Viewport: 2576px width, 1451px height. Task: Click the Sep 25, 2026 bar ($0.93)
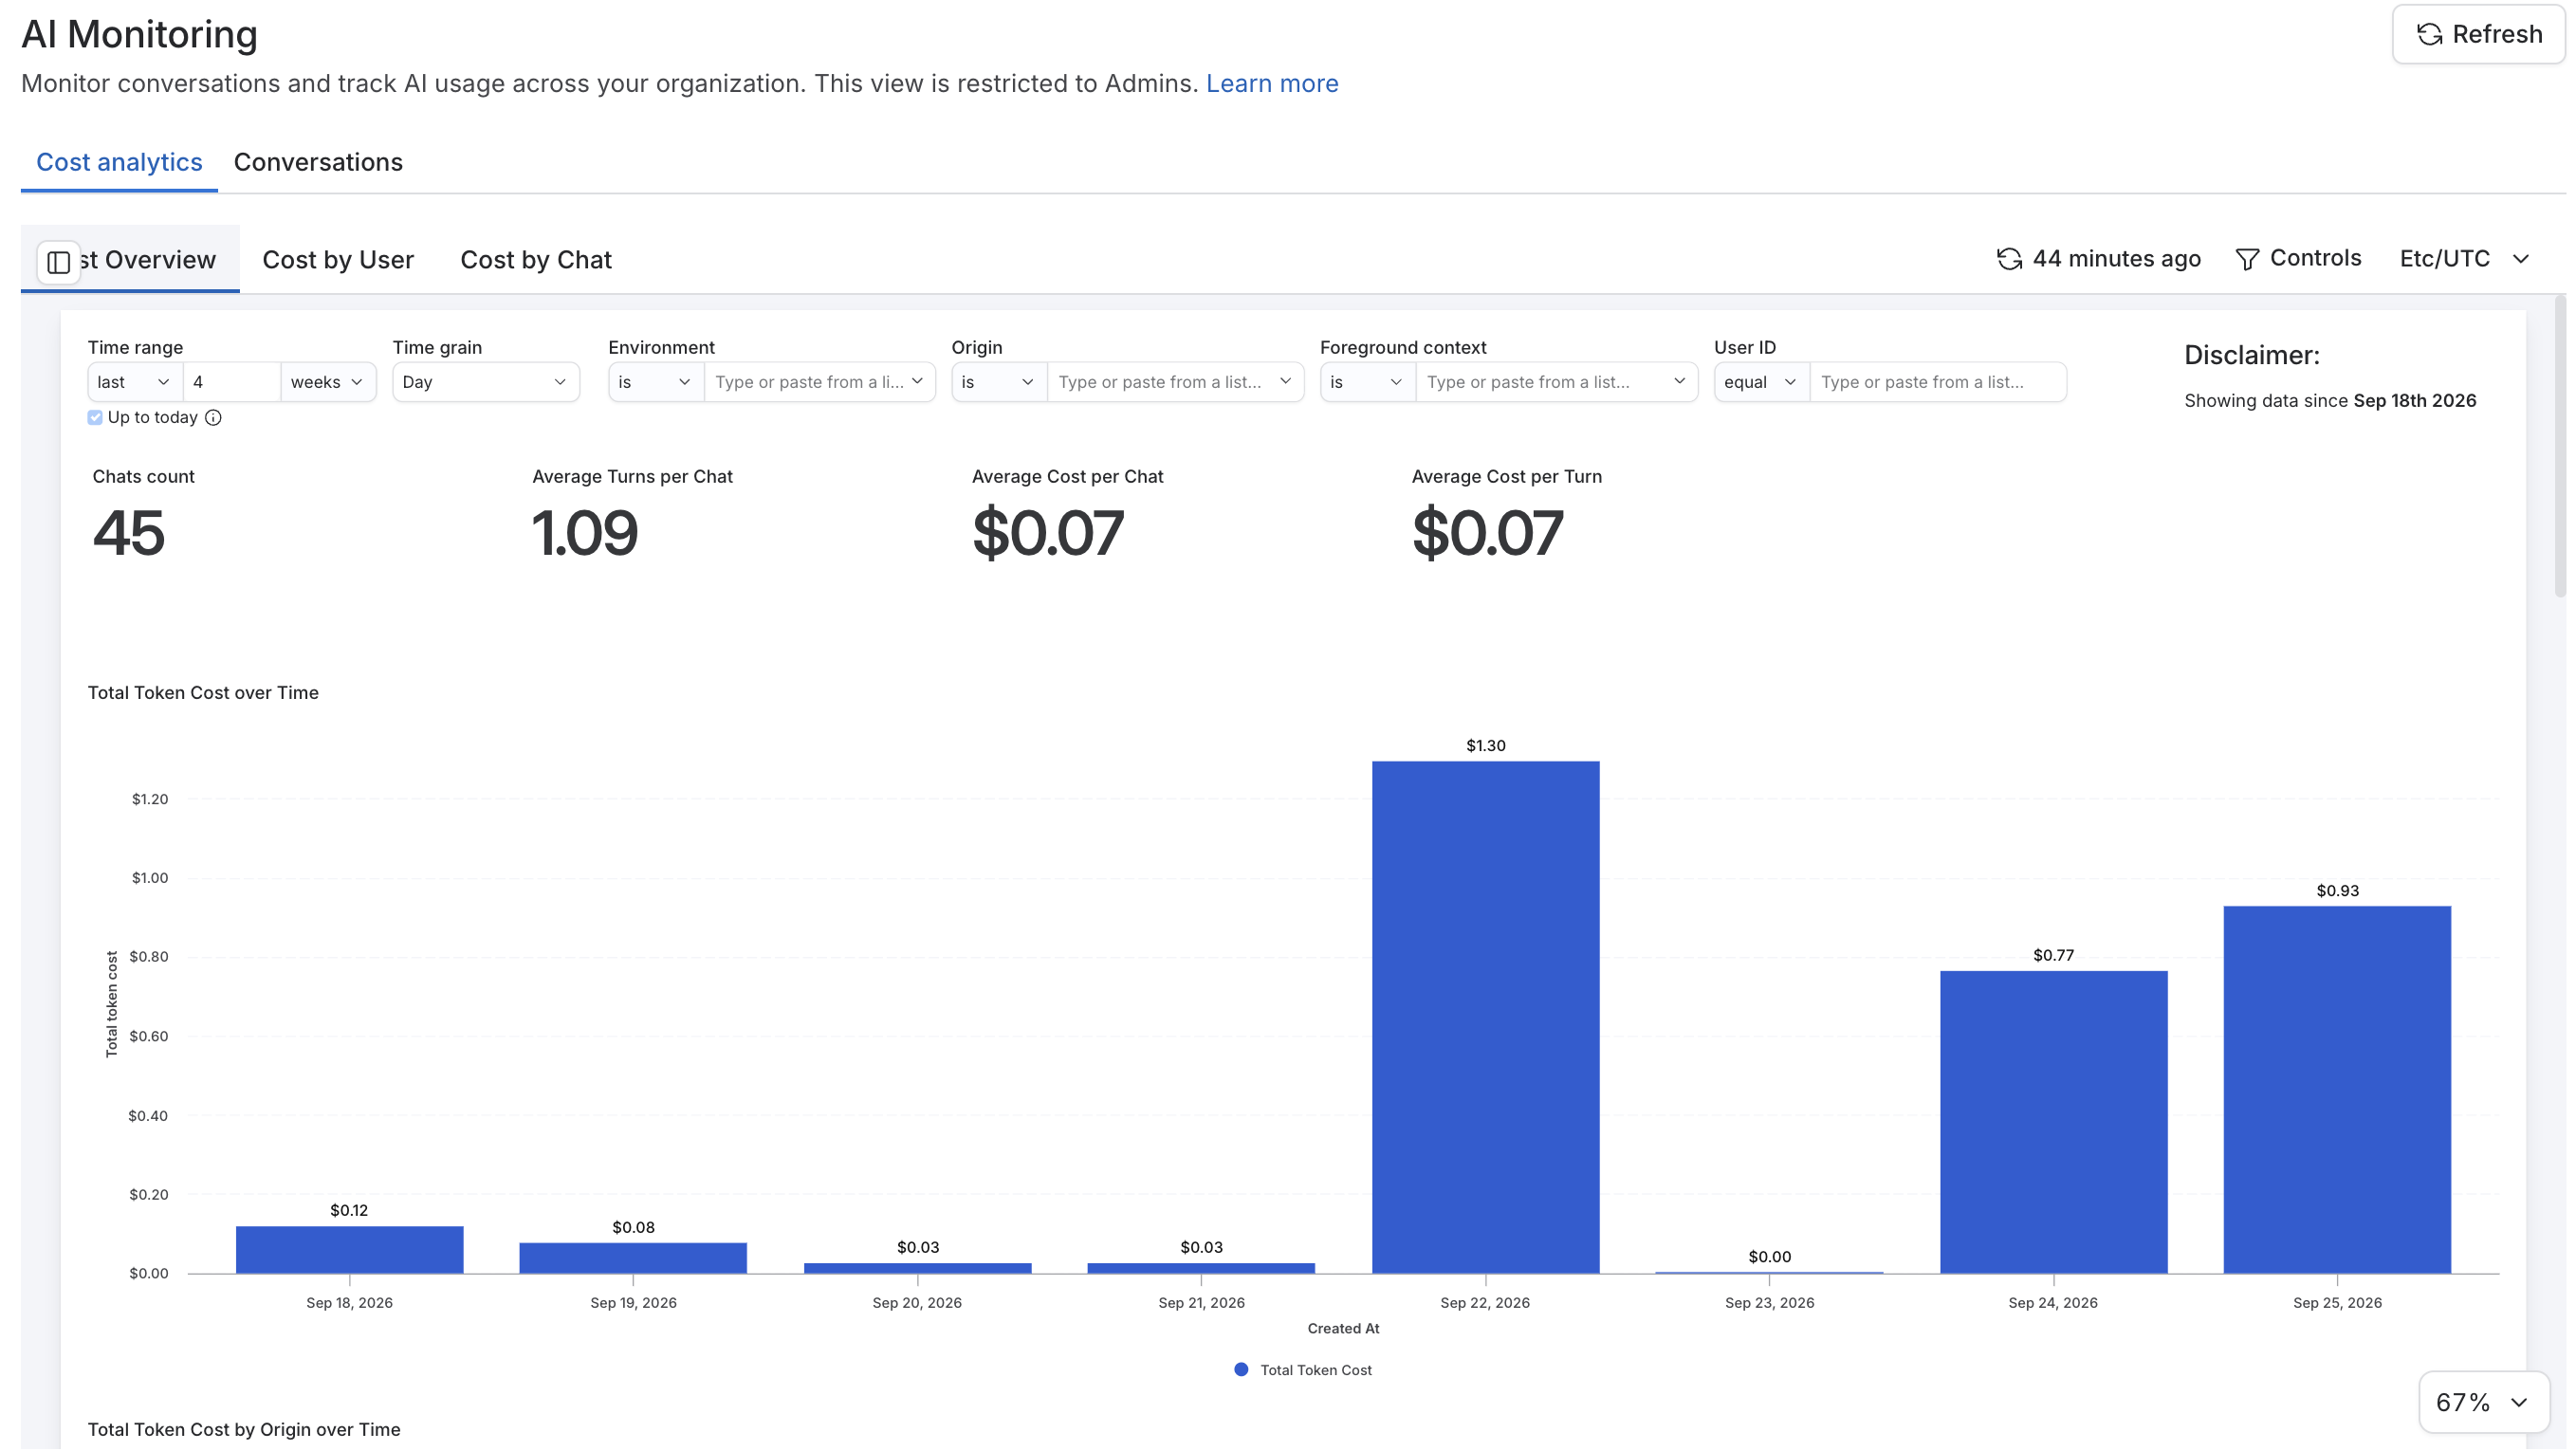click(2337, 1090)
